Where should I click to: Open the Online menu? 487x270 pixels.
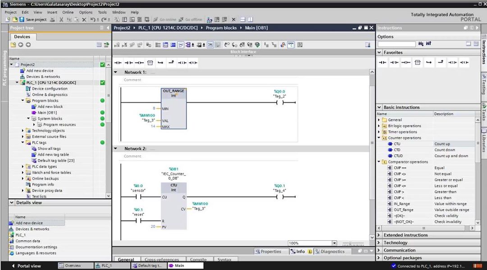pyautogui.click(x=68, y=13)
